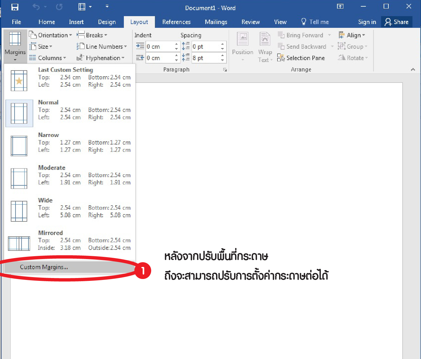Open the Design tab
Screen dimensions: 421x359
point(107,22)
